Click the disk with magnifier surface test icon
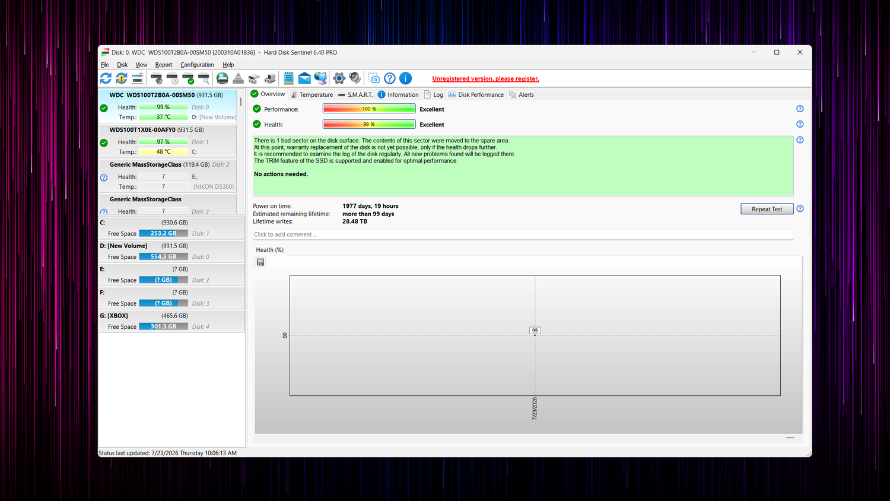Image resolution: width=890 pixels, height=501 pixels. coord(204,78)
